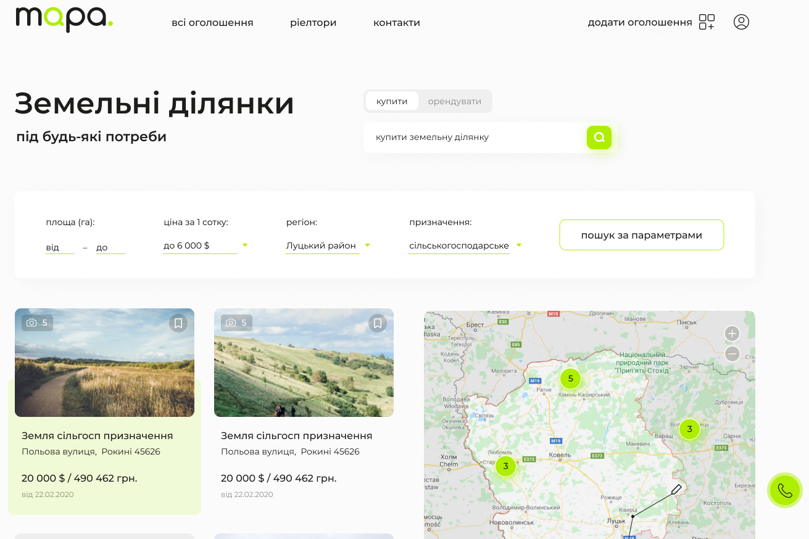Go to the "ріелтори" page
This screenshot has height=539, width=809.
[x=313, y=23]
